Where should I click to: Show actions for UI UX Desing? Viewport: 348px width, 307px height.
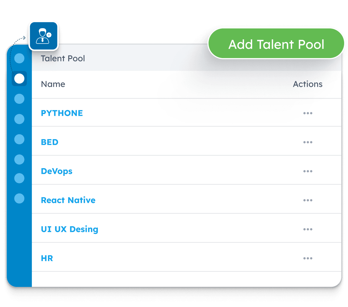(x=308, y=229)
